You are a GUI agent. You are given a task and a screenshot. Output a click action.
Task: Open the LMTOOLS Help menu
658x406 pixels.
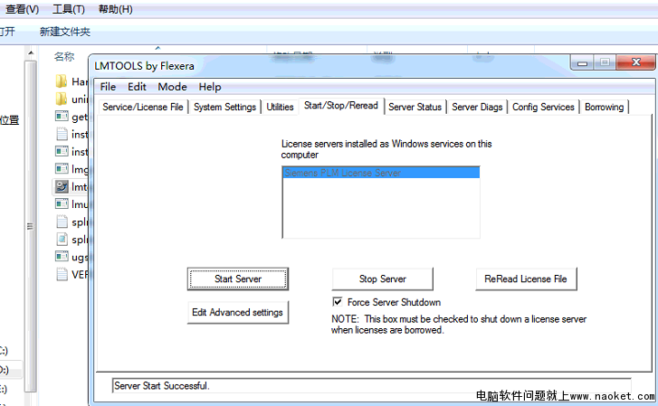pyautogui.click(x=210, y=87)
